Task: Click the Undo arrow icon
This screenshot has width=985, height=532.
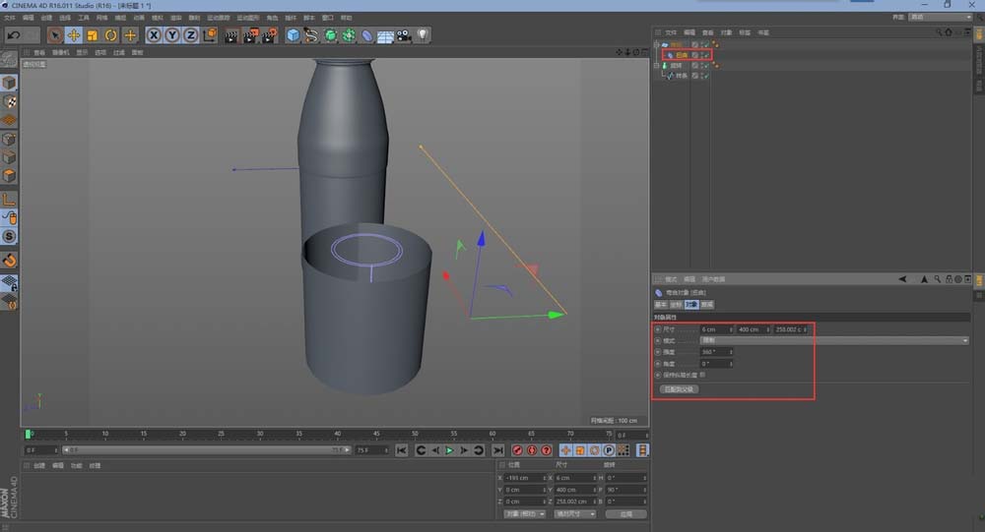Action: [14, 35]
